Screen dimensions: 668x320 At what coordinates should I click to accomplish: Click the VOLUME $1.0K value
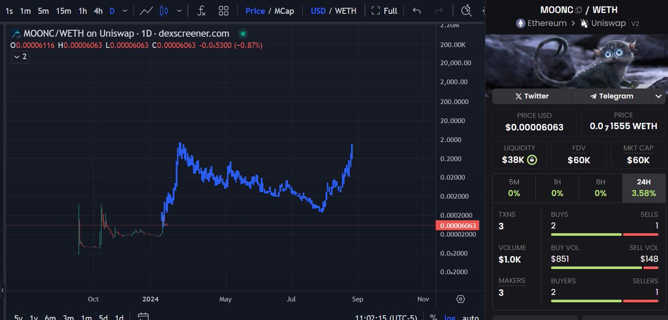coord(509,259)
